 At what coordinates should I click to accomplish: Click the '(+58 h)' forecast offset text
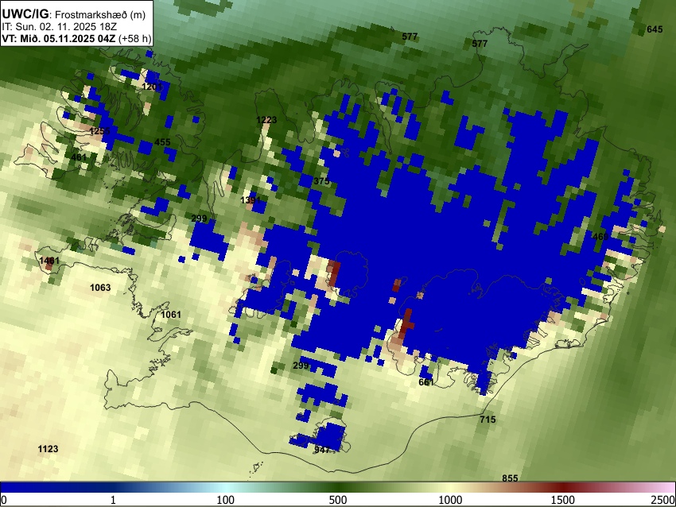pos(134,38)
